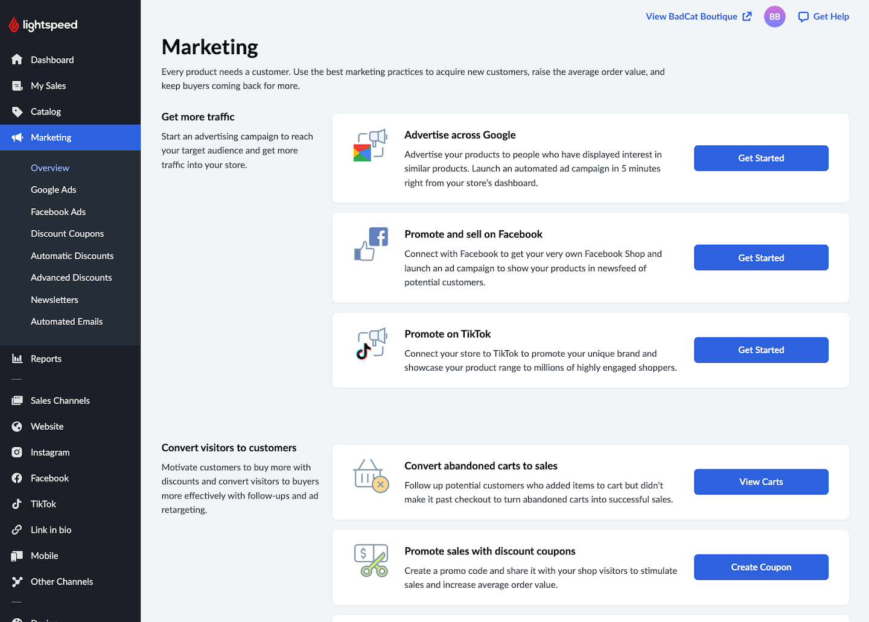Open the Newsletters page
This screenshot has width=869, height=622.
[x=54, y=300]
